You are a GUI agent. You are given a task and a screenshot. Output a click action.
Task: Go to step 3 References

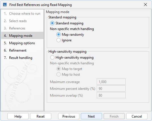click(22, 28)
